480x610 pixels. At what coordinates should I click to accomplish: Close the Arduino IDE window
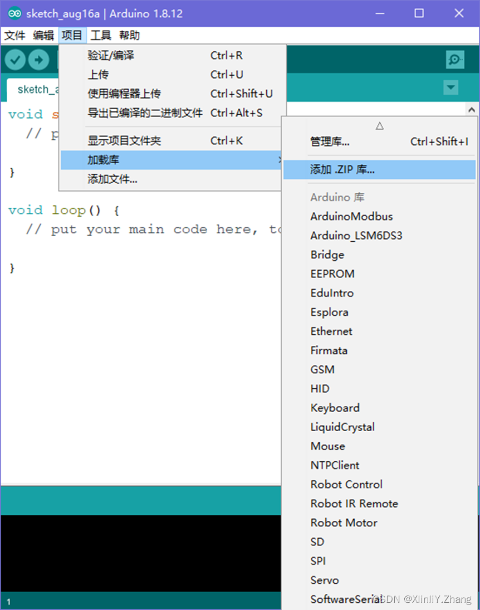point(459,13)
